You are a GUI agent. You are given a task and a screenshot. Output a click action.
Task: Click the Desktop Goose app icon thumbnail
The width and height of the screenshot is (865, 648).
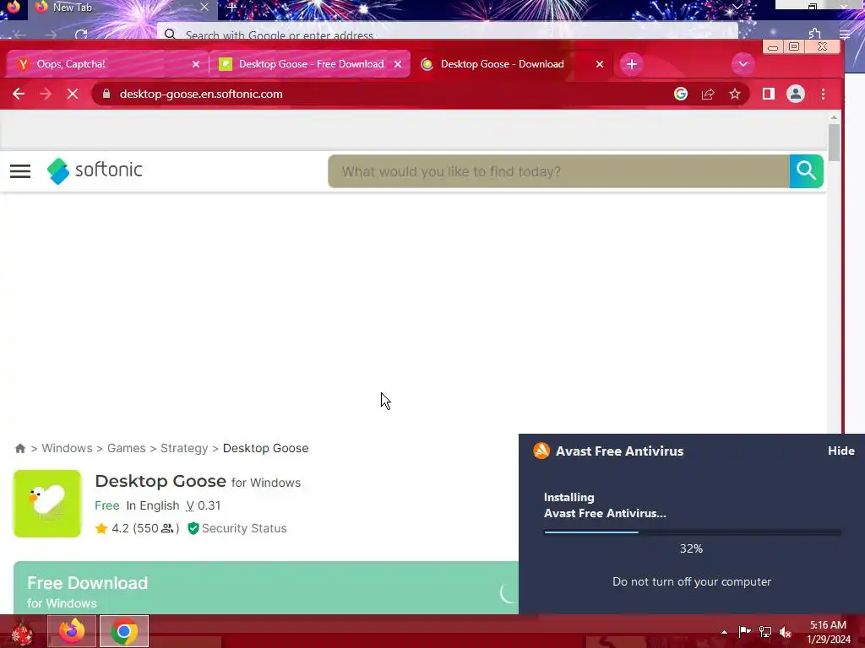coord(47,504)
